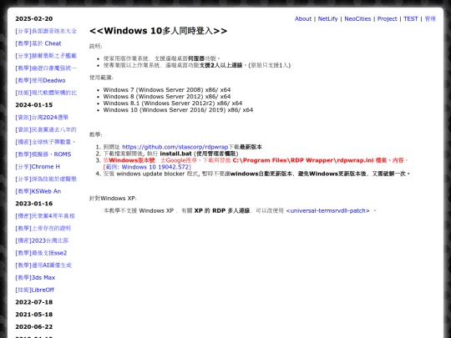Image resolution: width=451 pixels, height=338 pixels.
Task: Open sidebar article '[資訊]台灣2024選舉'
Action: [42, 118]
